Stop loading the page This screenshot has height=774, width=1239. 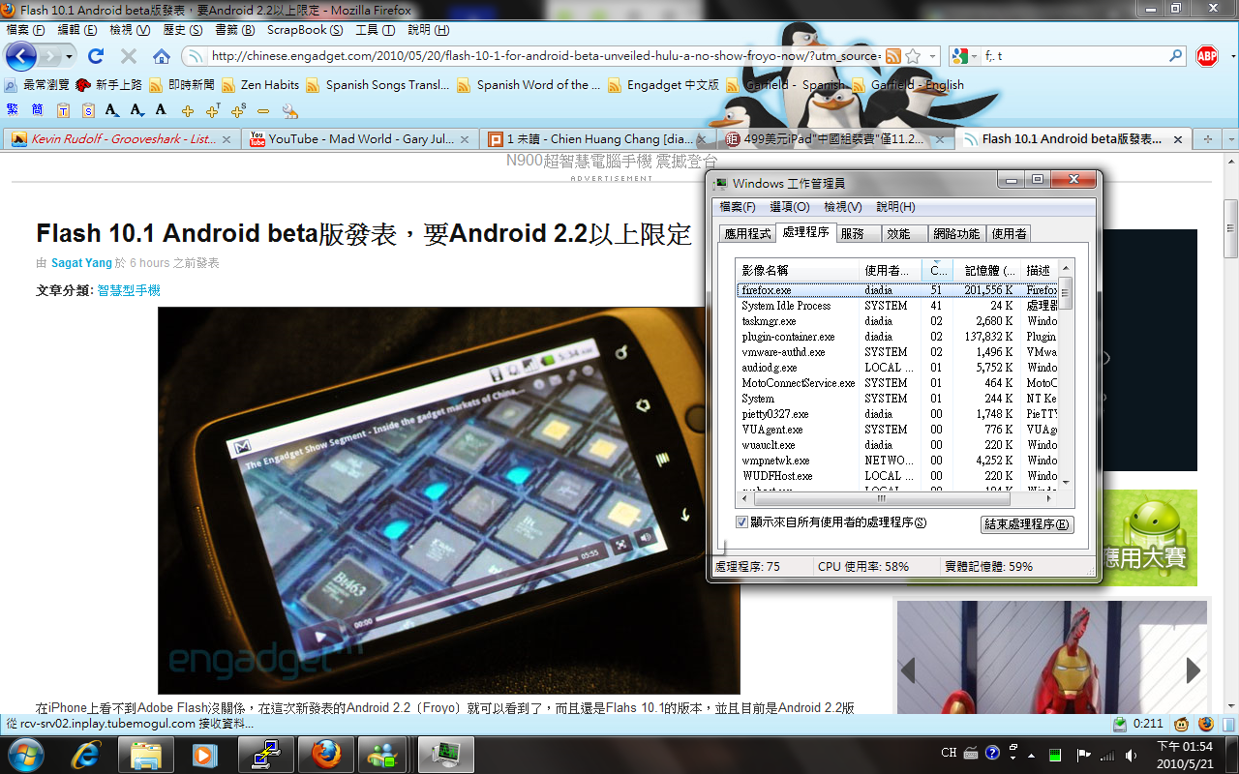click(128, 56)
